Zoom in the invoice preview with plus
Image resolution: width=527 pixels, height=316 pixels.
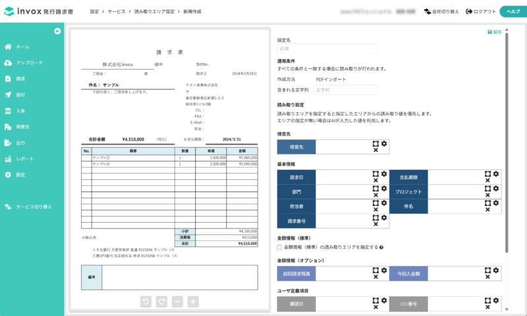(x=193, y=302)
